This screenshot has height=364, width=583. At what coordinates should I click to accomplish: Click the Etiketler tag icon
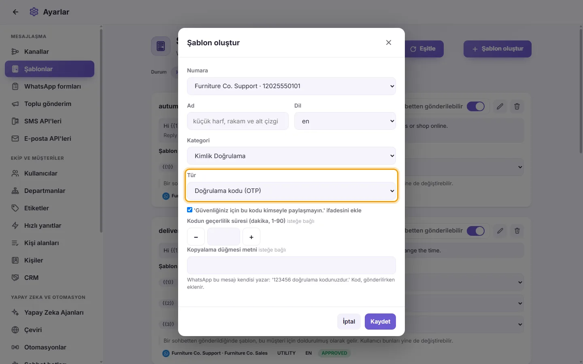coord(15,208)
